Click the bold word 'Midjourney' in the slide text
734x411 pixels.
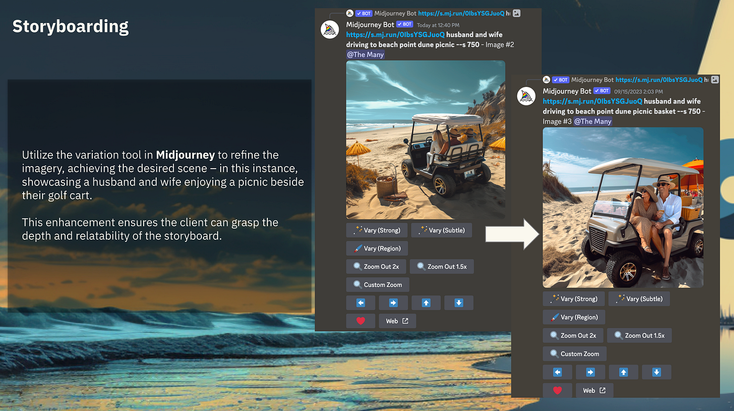point(186,155)
